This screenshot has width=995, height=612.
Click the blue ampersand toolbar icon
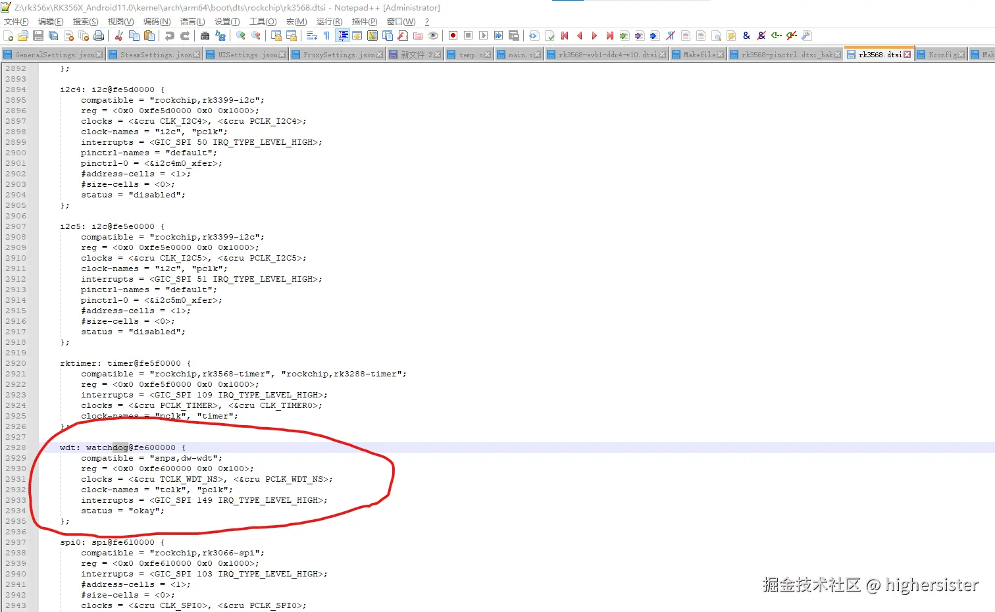coord(746,36)
